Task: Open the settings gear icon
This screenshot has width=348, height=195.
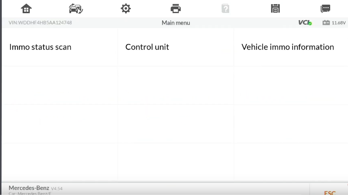Action: coord(126,9)
